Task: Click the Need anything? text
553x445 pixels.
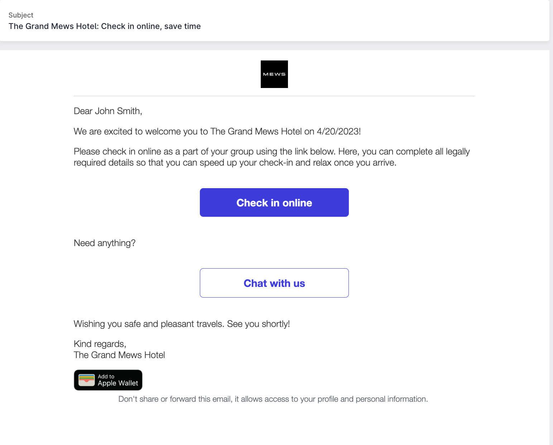Action: [x=105, y=243]
